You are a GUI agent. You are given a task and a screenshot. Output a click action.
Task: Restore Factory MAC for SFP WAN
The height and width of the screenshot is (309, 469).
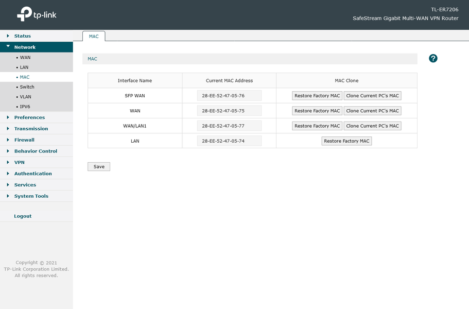point(317,96)
